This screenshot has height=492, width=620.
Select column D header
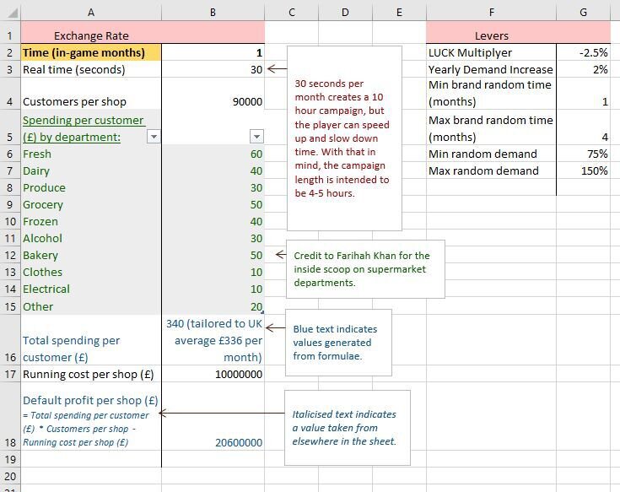(345, 13)
